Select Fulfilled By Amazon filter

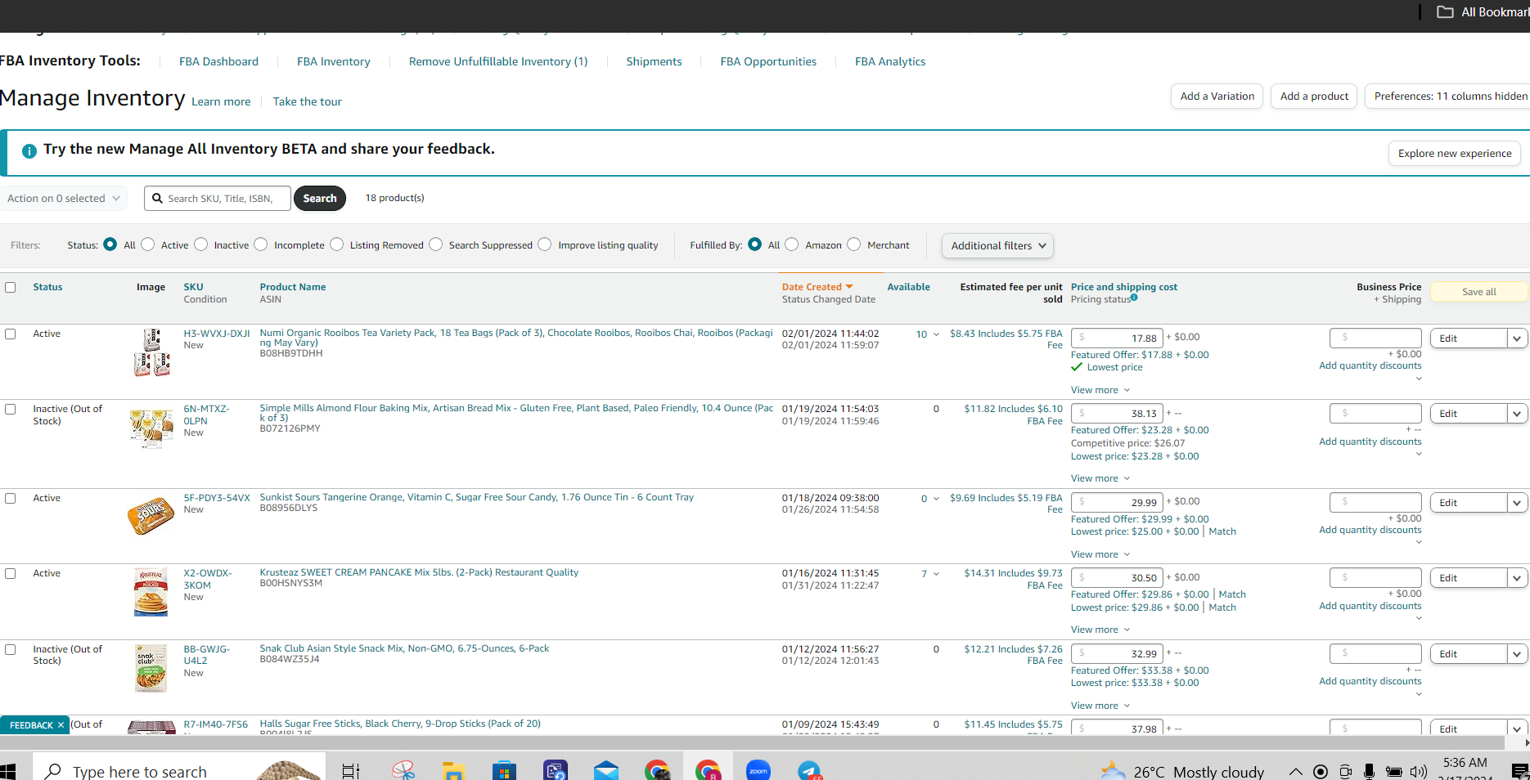point(792,244)
